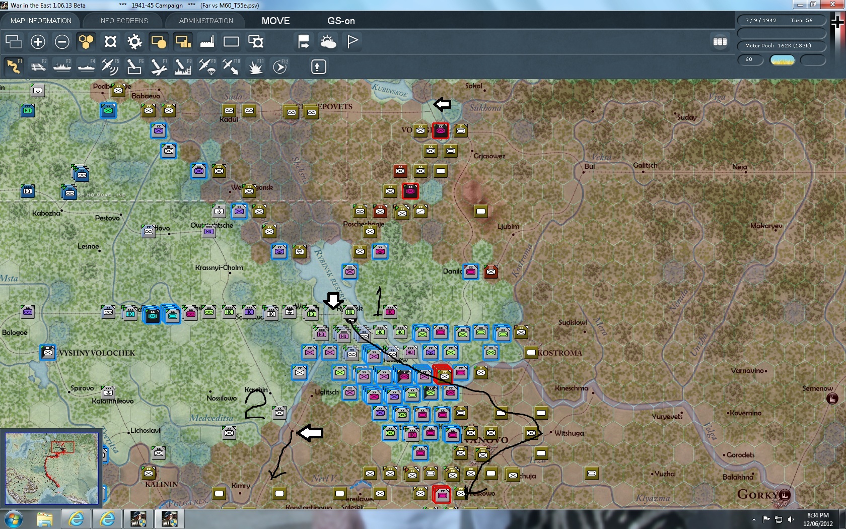
Task: Open Windows Explorer from the taskbar
Action: tap(45, 519)
